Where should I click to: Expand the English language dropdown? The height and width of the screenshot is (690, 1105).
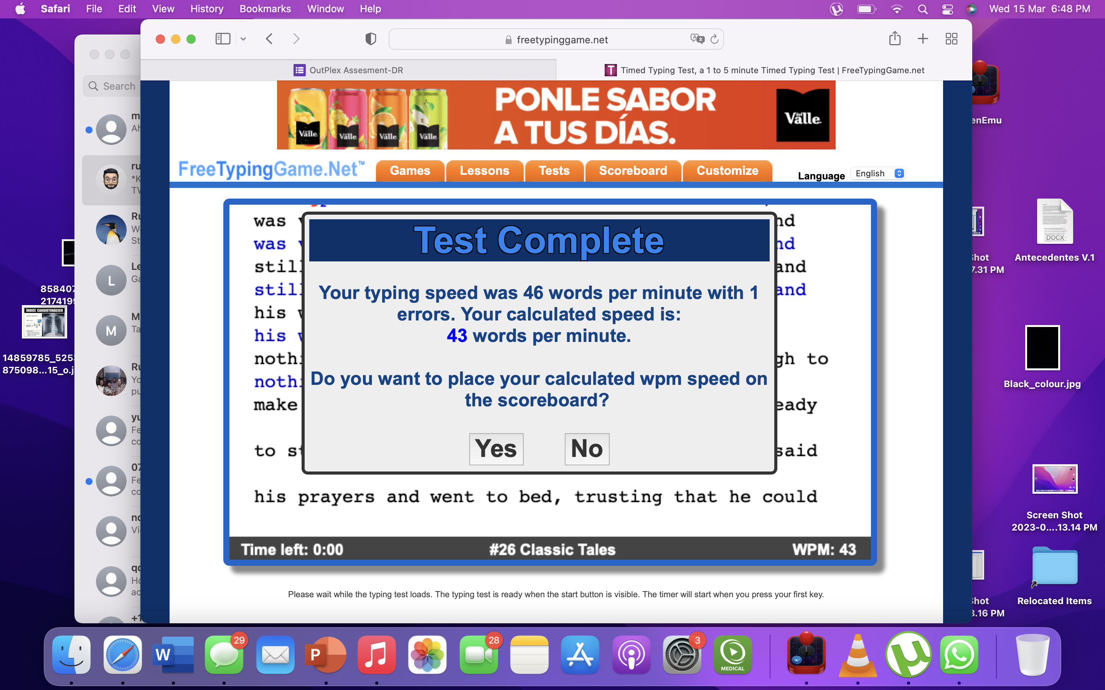click(878, 173)
